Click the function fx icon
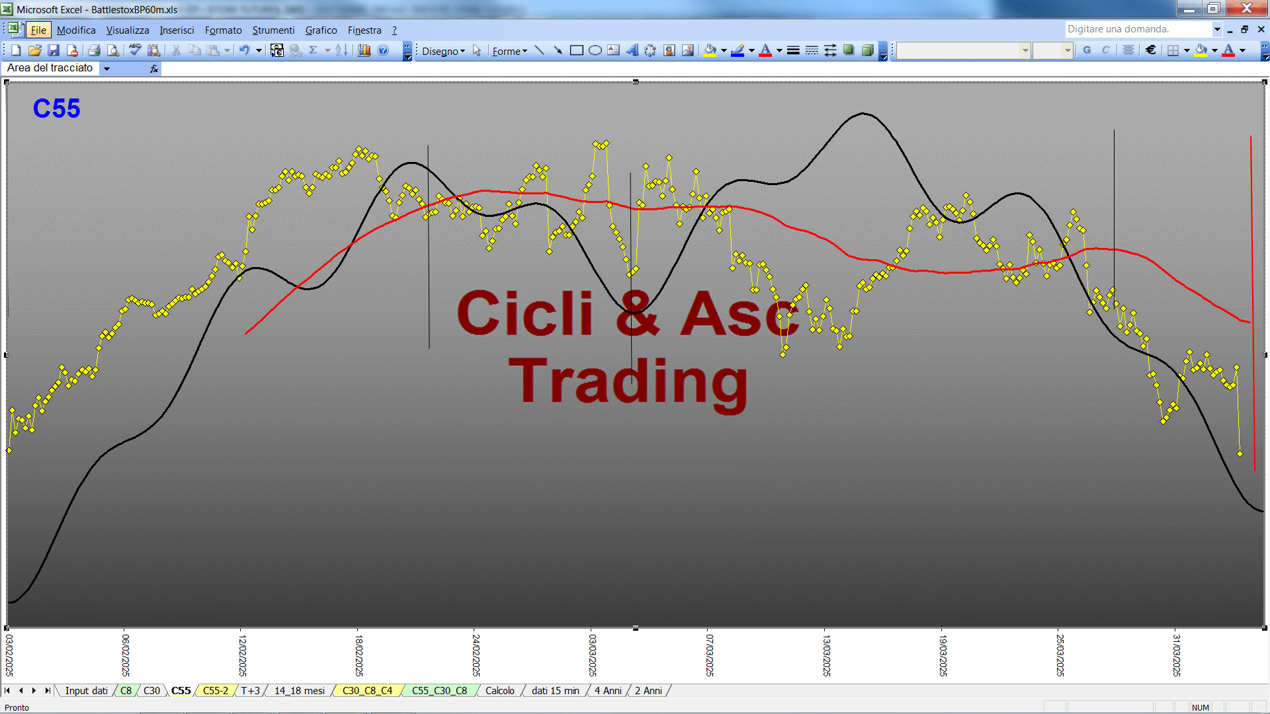 154,68
